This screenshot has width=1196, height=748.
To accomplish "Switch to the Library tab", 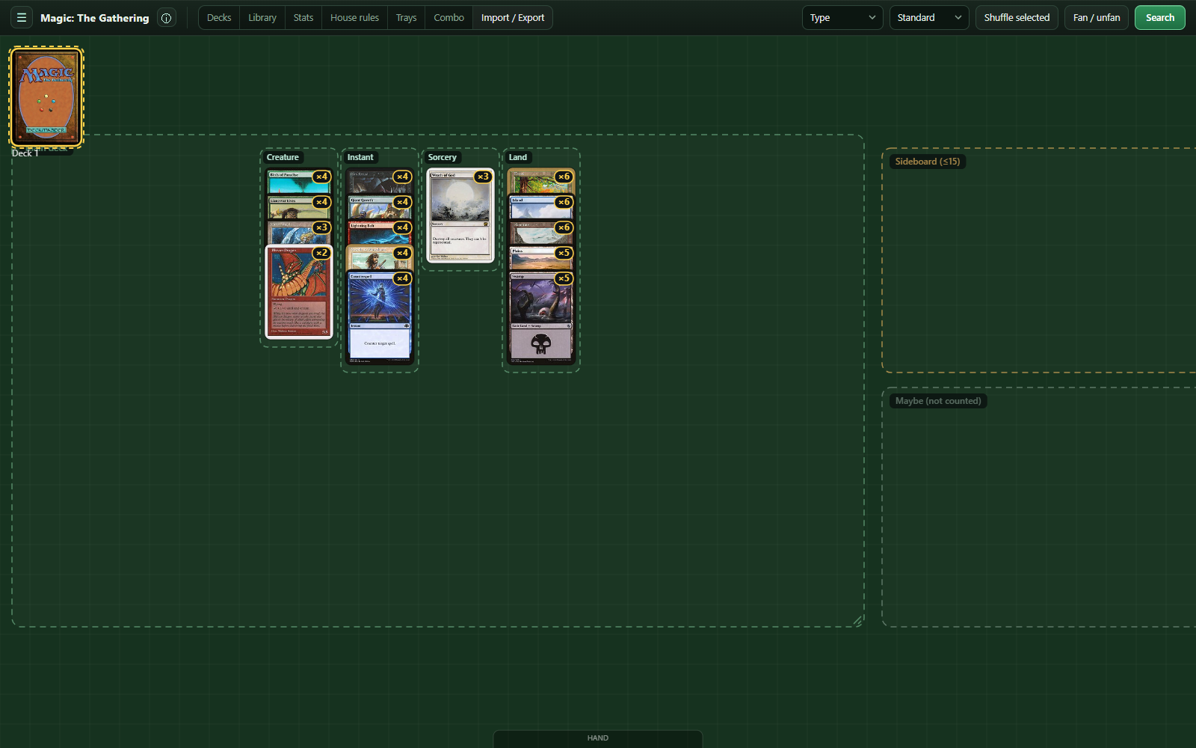I will [x=262, y=17].
